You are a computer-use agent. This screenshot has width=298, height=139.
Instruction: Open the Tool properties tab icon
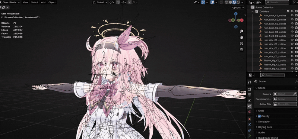point(250,82)
